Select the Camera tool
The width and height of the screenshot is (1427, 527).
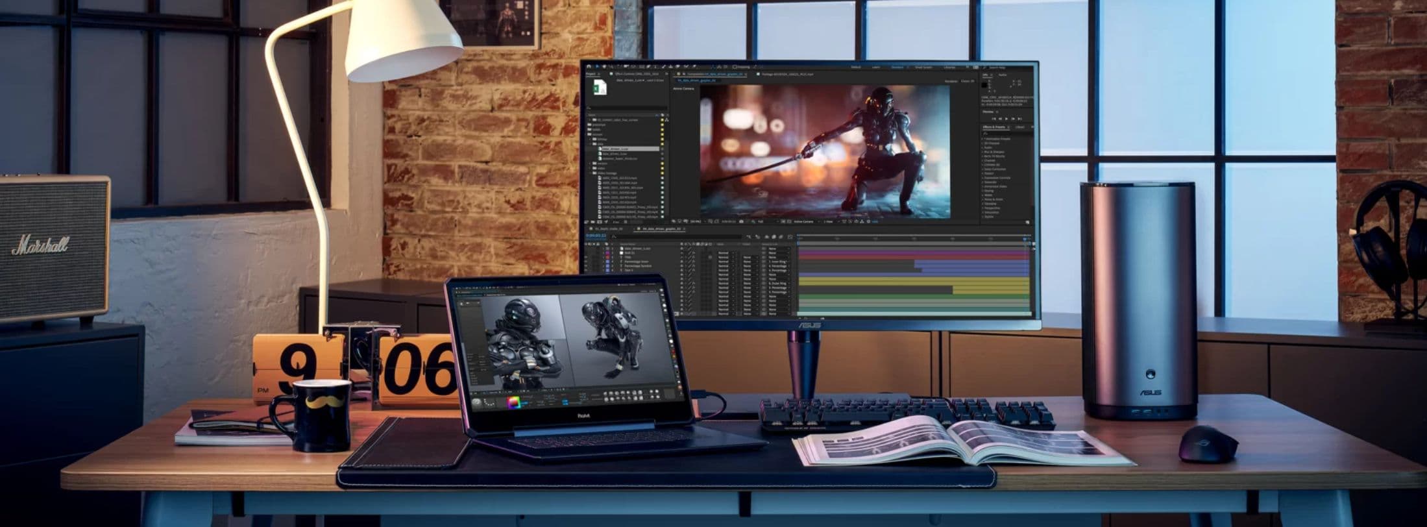(x=626, y=67)
